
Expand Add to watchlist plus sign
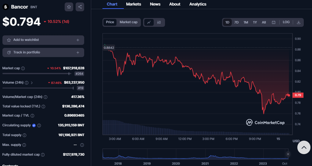tap(78, 40)
